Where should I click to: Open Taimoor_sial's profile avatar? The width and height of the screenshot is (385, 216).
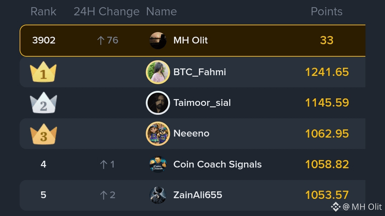(x=158, y=103)
